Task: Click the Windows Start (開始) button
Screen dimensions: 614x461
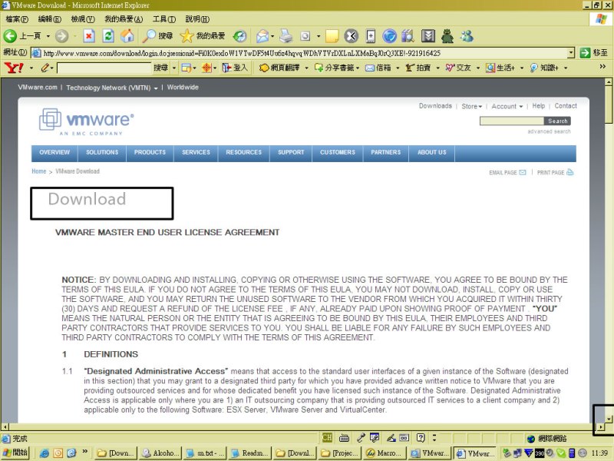Action: pyautogui.click(x=15, y=453)
